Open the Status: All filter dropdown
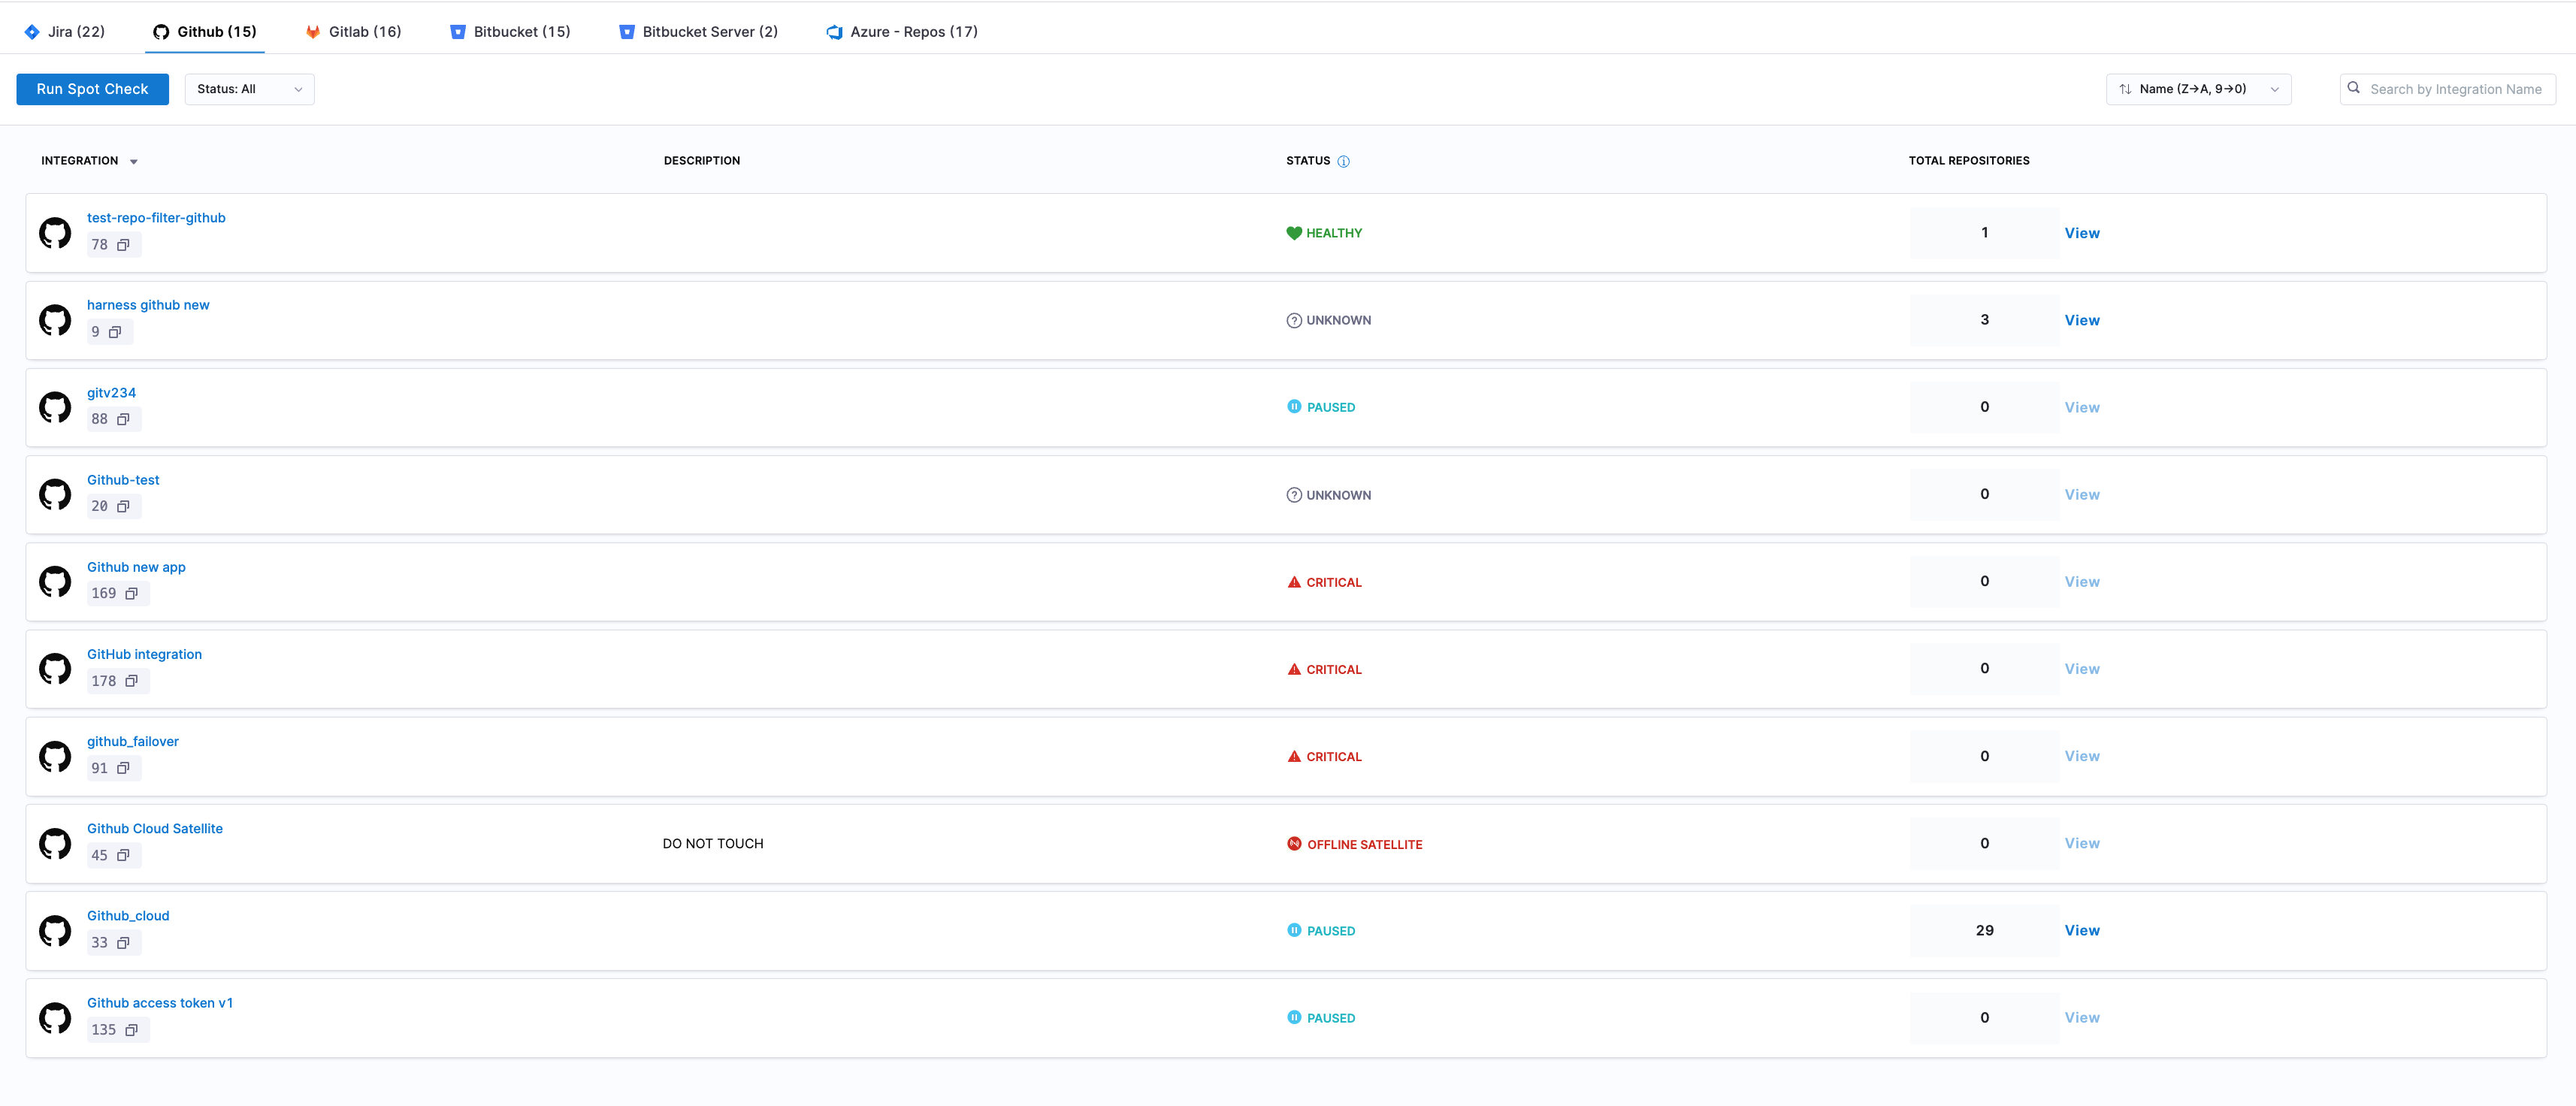2576x1106 pixels. tap(249, 89)
